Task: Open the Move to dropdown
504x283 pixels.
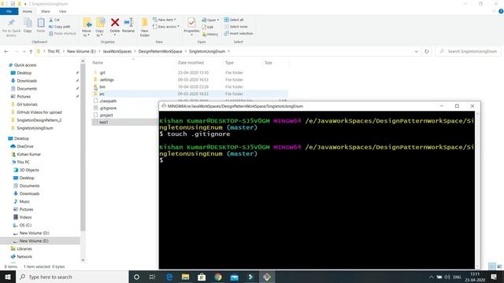Action: click(87, 27)
